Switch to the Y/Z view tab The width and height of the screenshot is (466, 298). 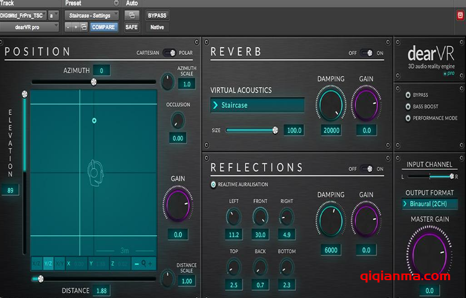click(49, 263)
